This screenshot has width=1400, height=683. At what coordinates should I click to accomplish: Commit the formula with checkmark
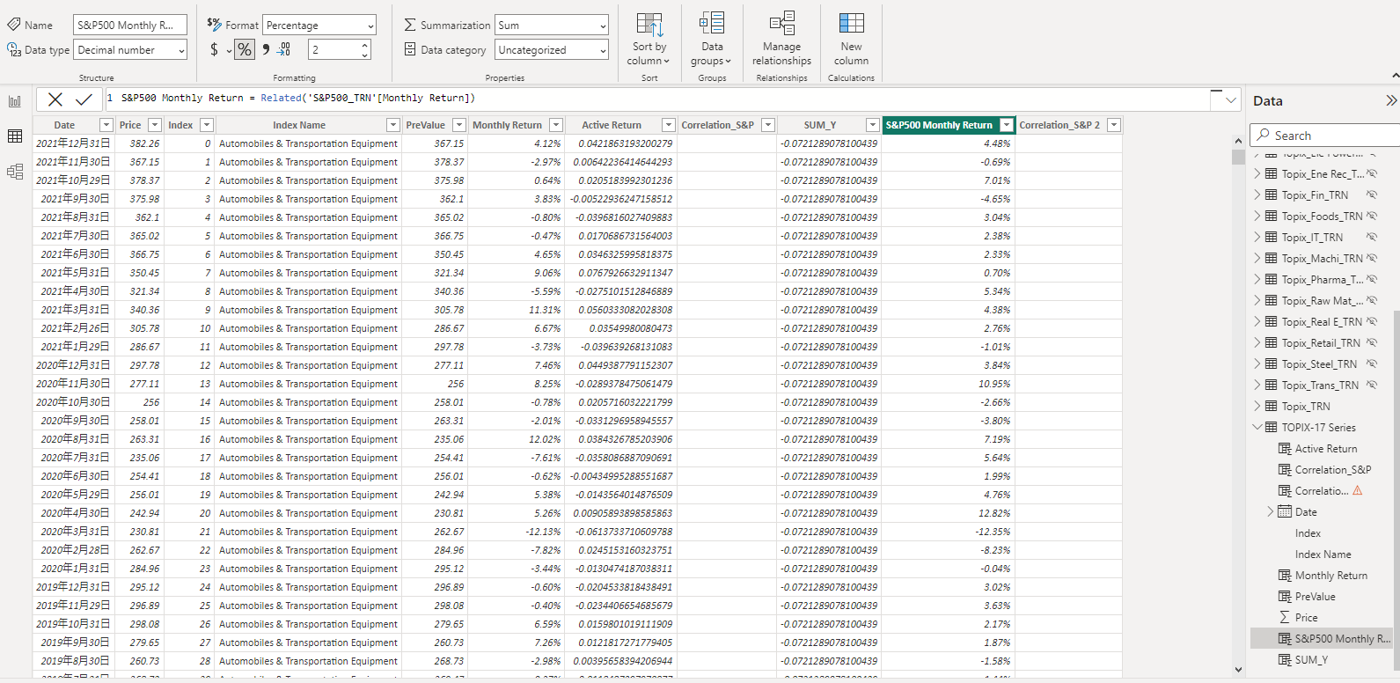pyautogui.click(x=84, y=99)
